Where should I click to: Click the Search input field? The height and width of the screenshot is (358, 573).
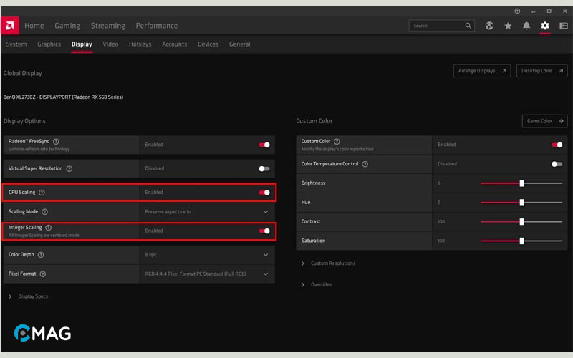[x=435, y=26]
